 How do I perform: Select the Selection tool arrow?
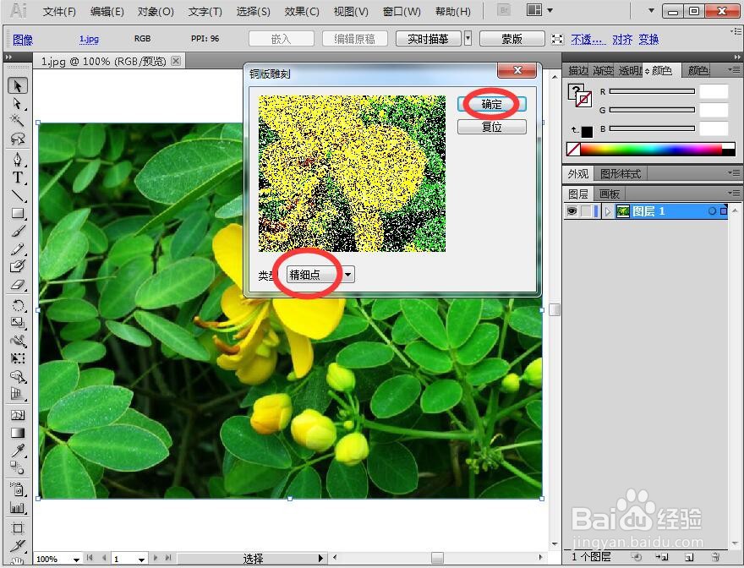pyautogui.click(x=18, y=86)
